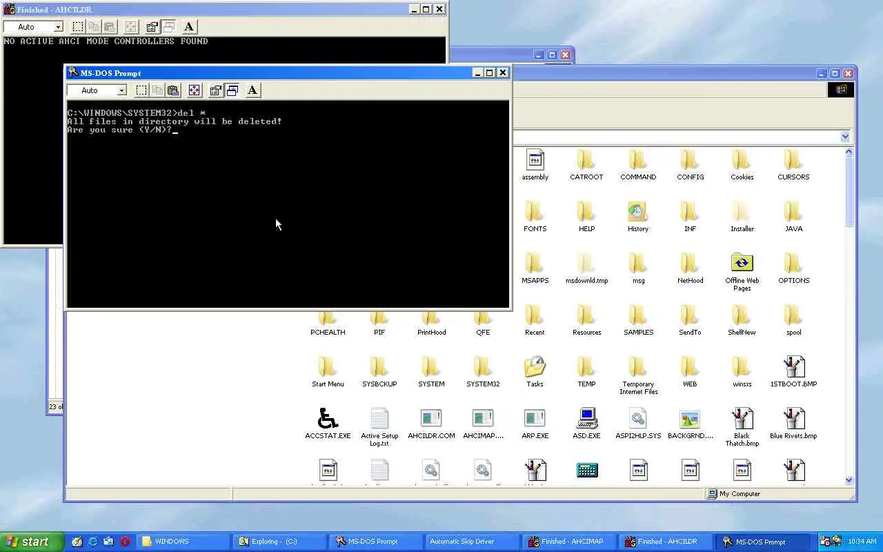Click the Windows flag logo in Explorer
The width and height of the screenshot is (883, 552).
pyautogui.click(x=841, y=90)
